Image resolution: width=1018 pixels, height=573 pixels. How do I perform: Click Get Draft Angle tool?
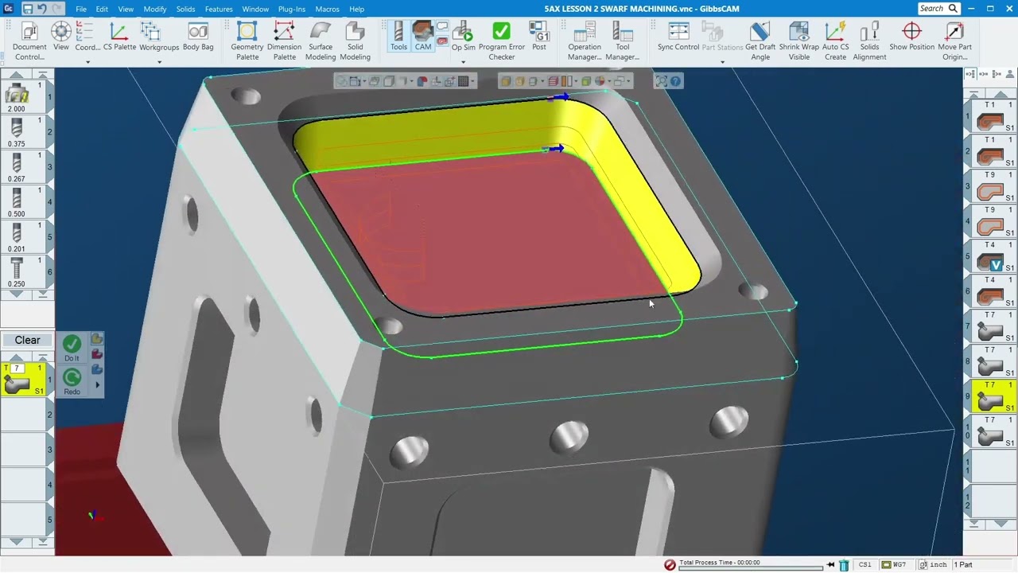click(x=760, y=41)
